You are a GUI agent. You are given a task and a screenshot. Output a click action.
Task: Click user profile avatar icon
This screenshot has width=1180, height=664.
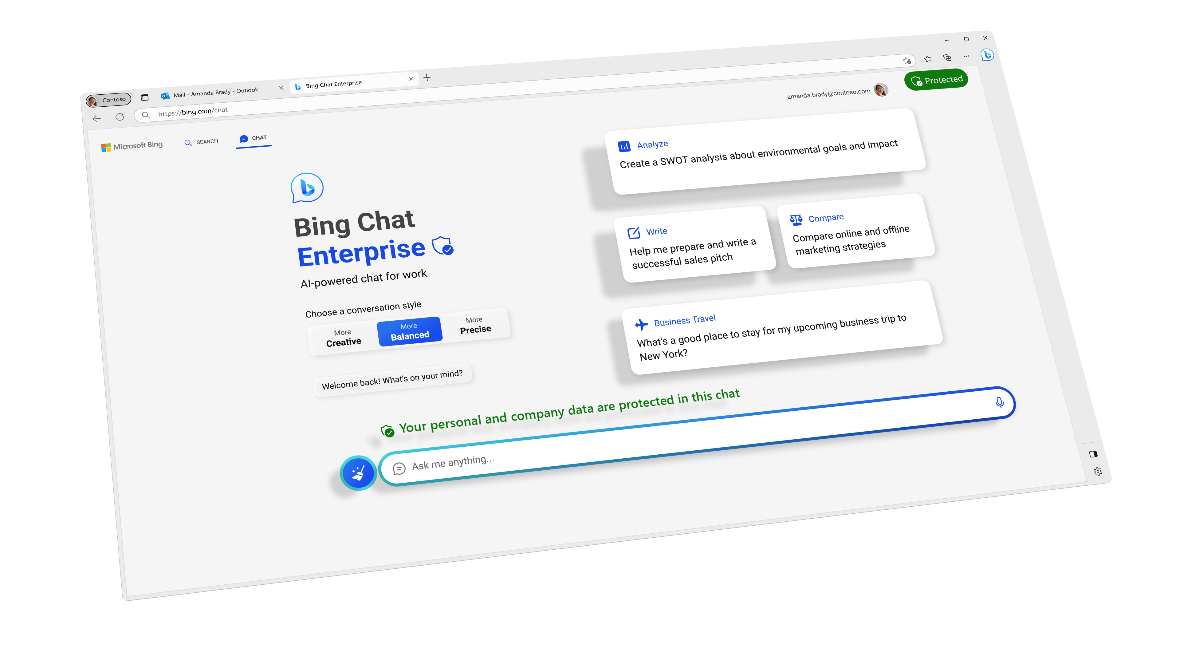coord(883,91)
